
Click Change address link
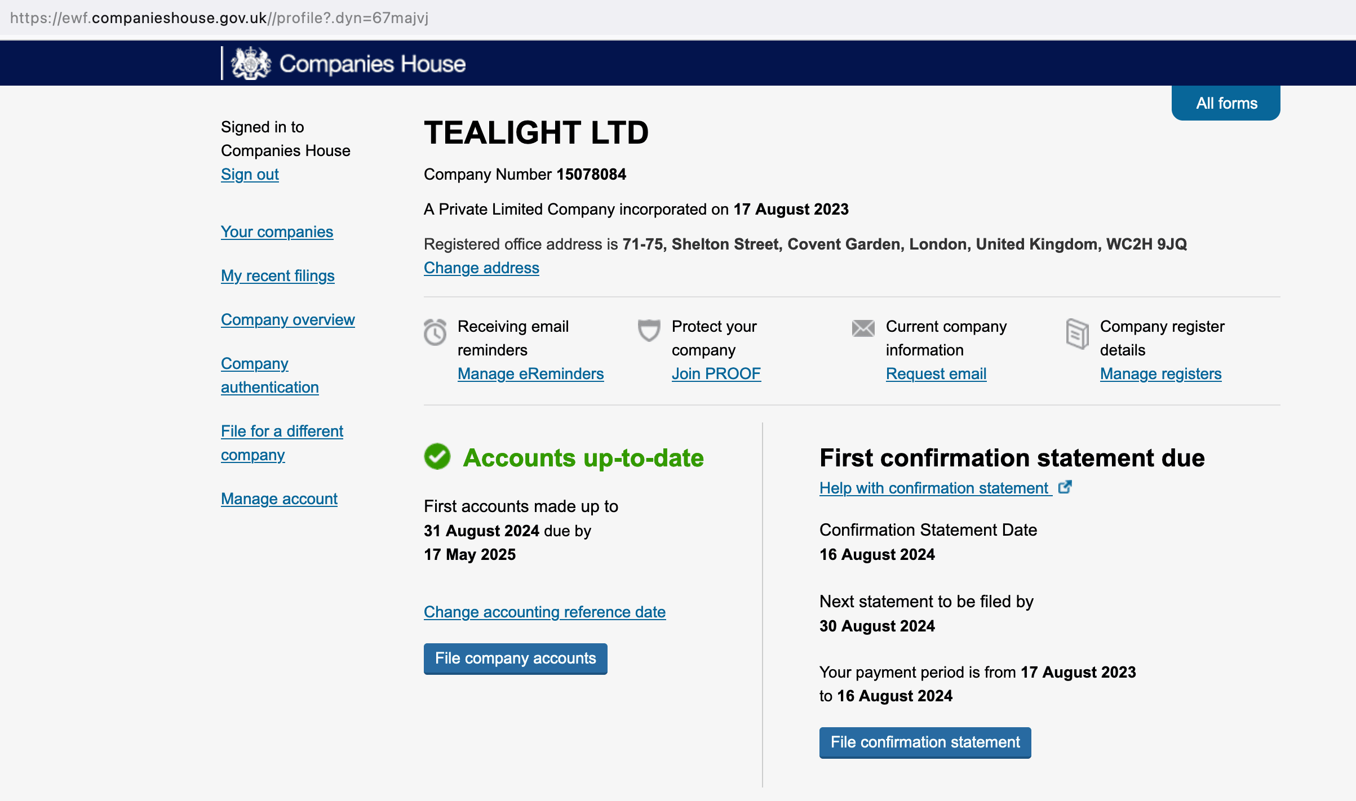pos(481,268)
